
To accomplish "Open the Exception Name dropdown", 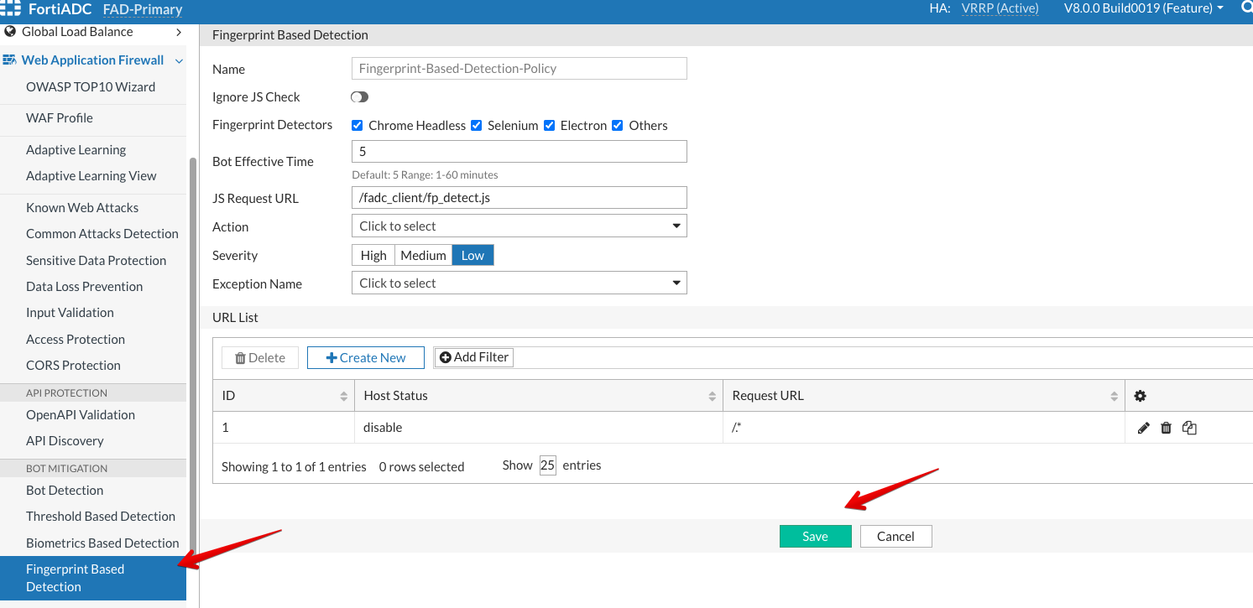I will click(x=519, y=283).
